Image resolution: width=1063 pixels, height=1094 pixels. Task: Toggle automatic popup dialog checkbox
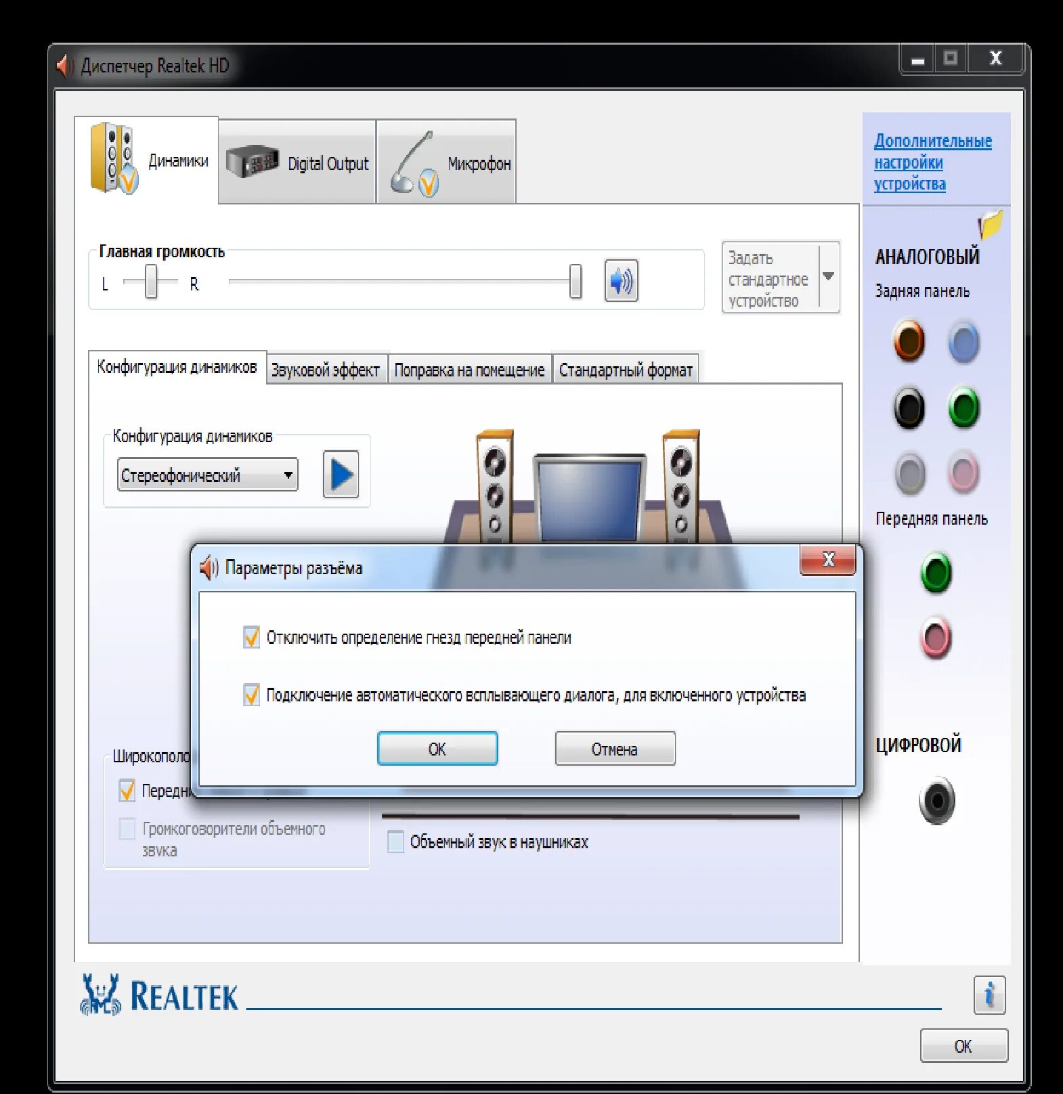click(251, 695)
